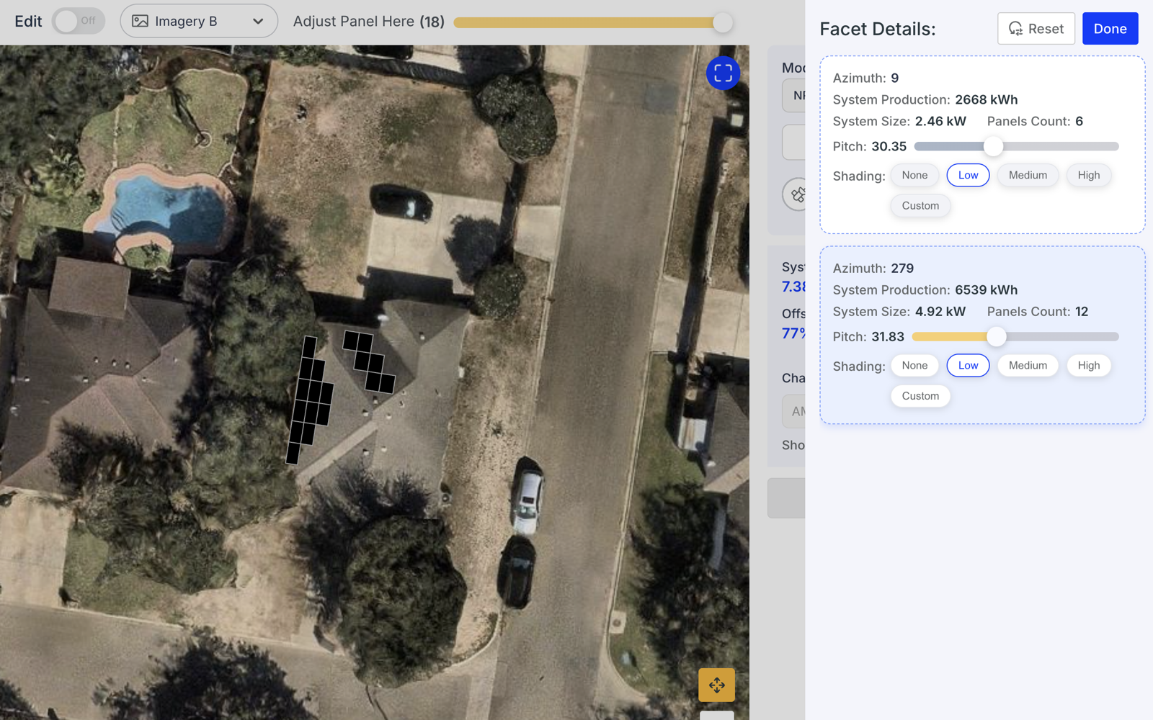The image size is (1153, 720).
Task: Click the "Panels Count: 6" text
Action: [x=1035, y=121]
